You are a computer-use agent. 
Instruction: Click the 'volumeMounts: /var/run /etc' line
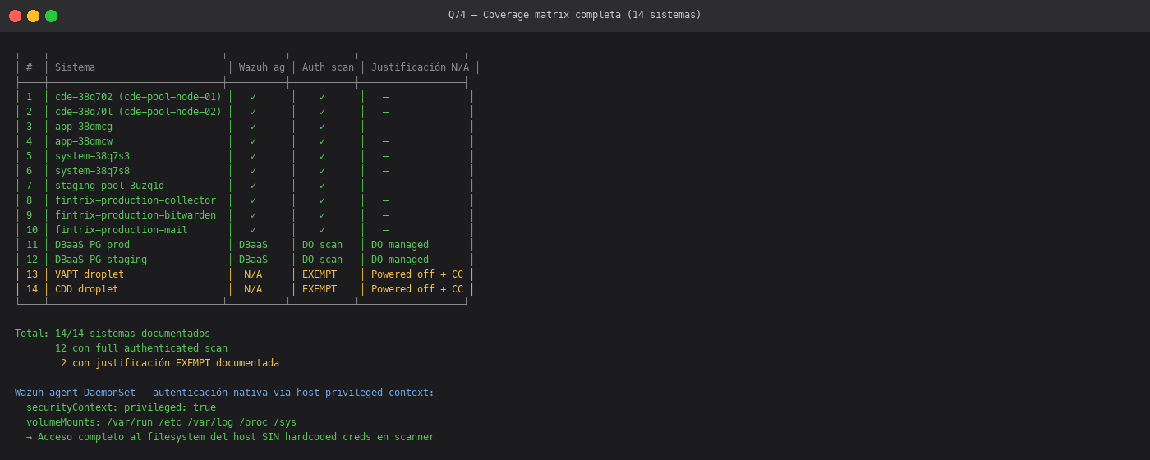point(161,422)
